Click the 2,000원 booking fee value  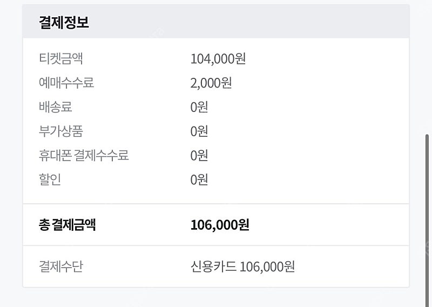[211, 83]
